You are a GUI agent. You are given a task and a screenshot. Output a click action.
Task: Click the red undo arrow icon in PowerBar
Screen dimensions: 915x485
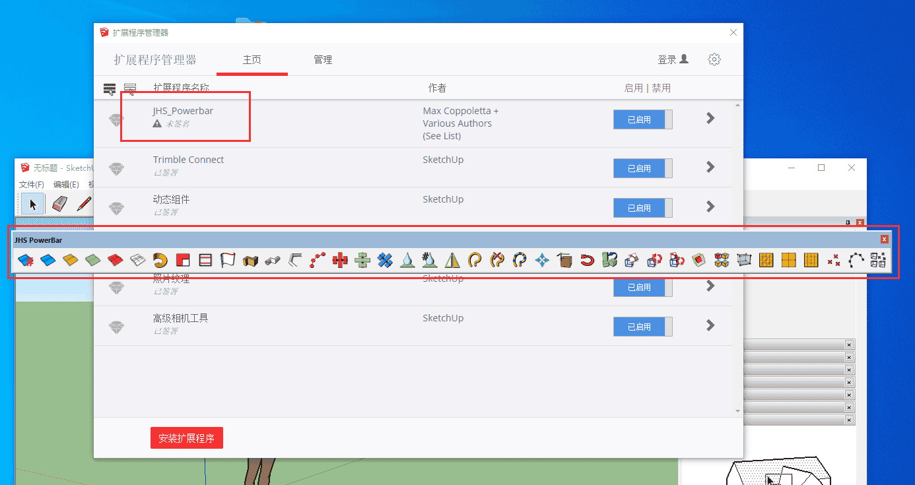pyautogui.click(x=587, y=260)
